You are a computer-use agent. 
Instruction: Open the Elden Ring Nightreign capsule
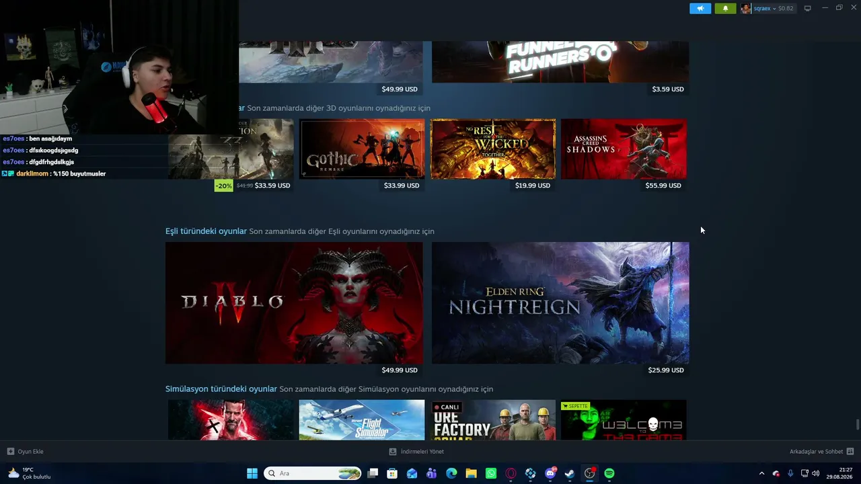(560, 303)
